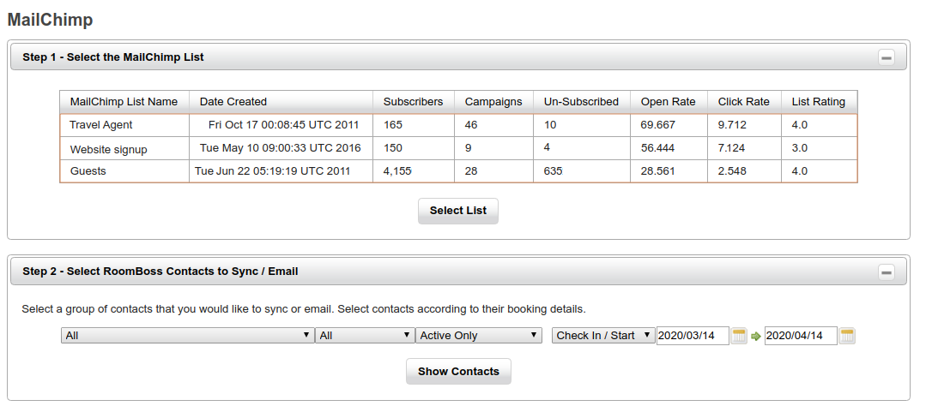This screenshot has height=412, width=926.
Task: Click the Subscribers column header
Action: [413, 102]
